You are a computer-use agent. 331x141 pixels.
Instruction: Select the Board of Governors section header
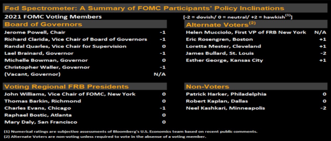(43, 24)
